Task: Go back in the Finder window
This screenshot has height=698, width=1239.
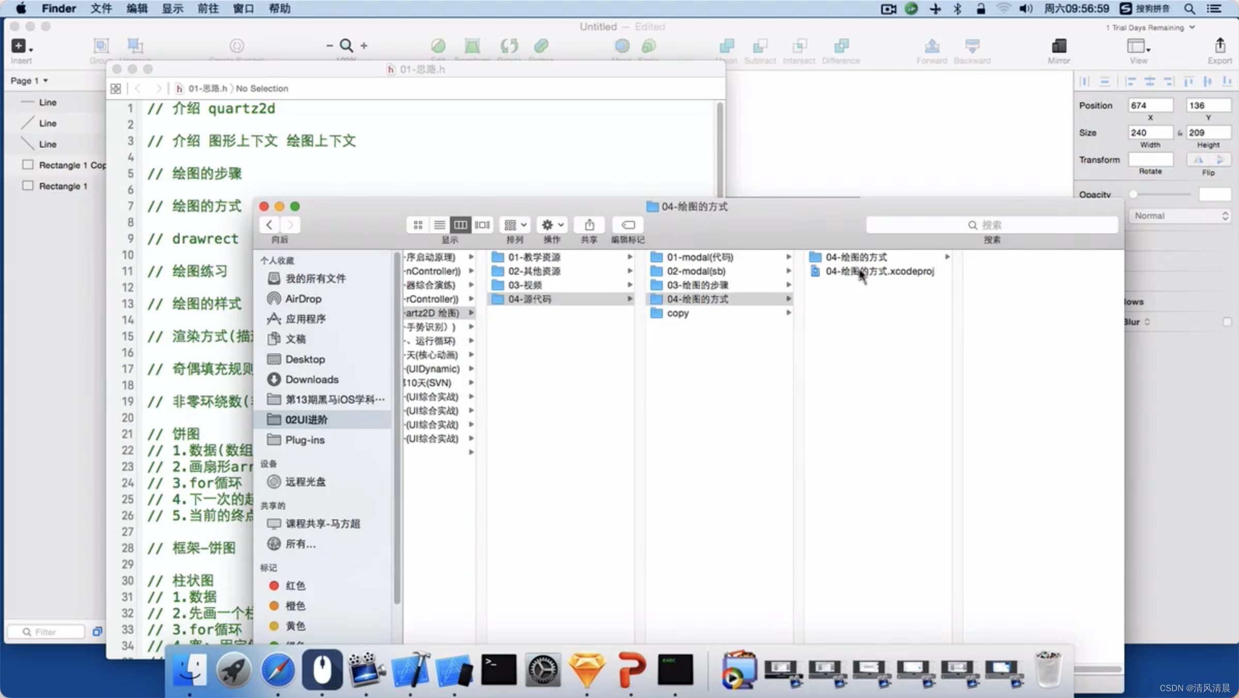Action: (x=269, y=225)
